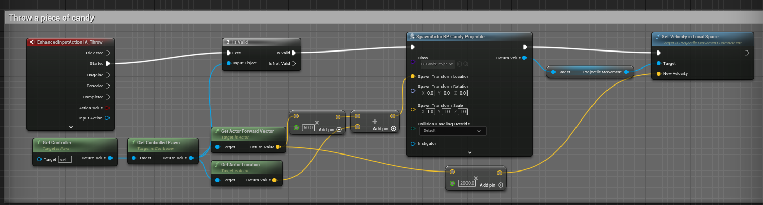Image resolution: width=763 pixels, height=205 pixels.
Task: Click the browse magnifier icon beside Class
Action: pyautogui.click(x=465, y=64)
